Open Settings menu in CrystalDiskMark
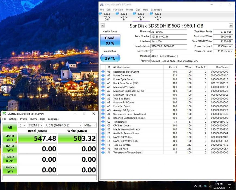 (x=13, y=119)
